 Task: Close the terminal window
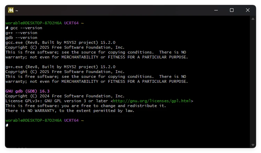click(x=248, y=10)
